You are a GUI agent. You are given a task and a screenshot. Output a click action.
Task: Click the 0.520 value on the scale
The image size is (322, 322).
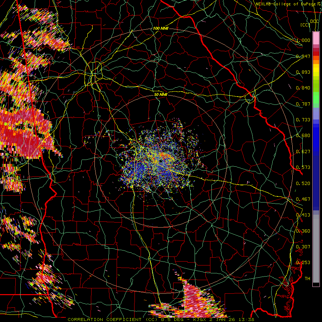(x=303, y=184)
